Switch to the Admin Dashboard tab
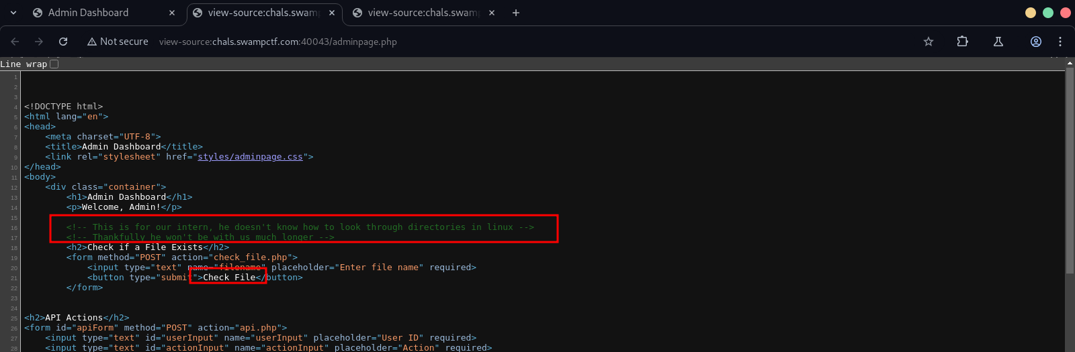 pos(94,13)
